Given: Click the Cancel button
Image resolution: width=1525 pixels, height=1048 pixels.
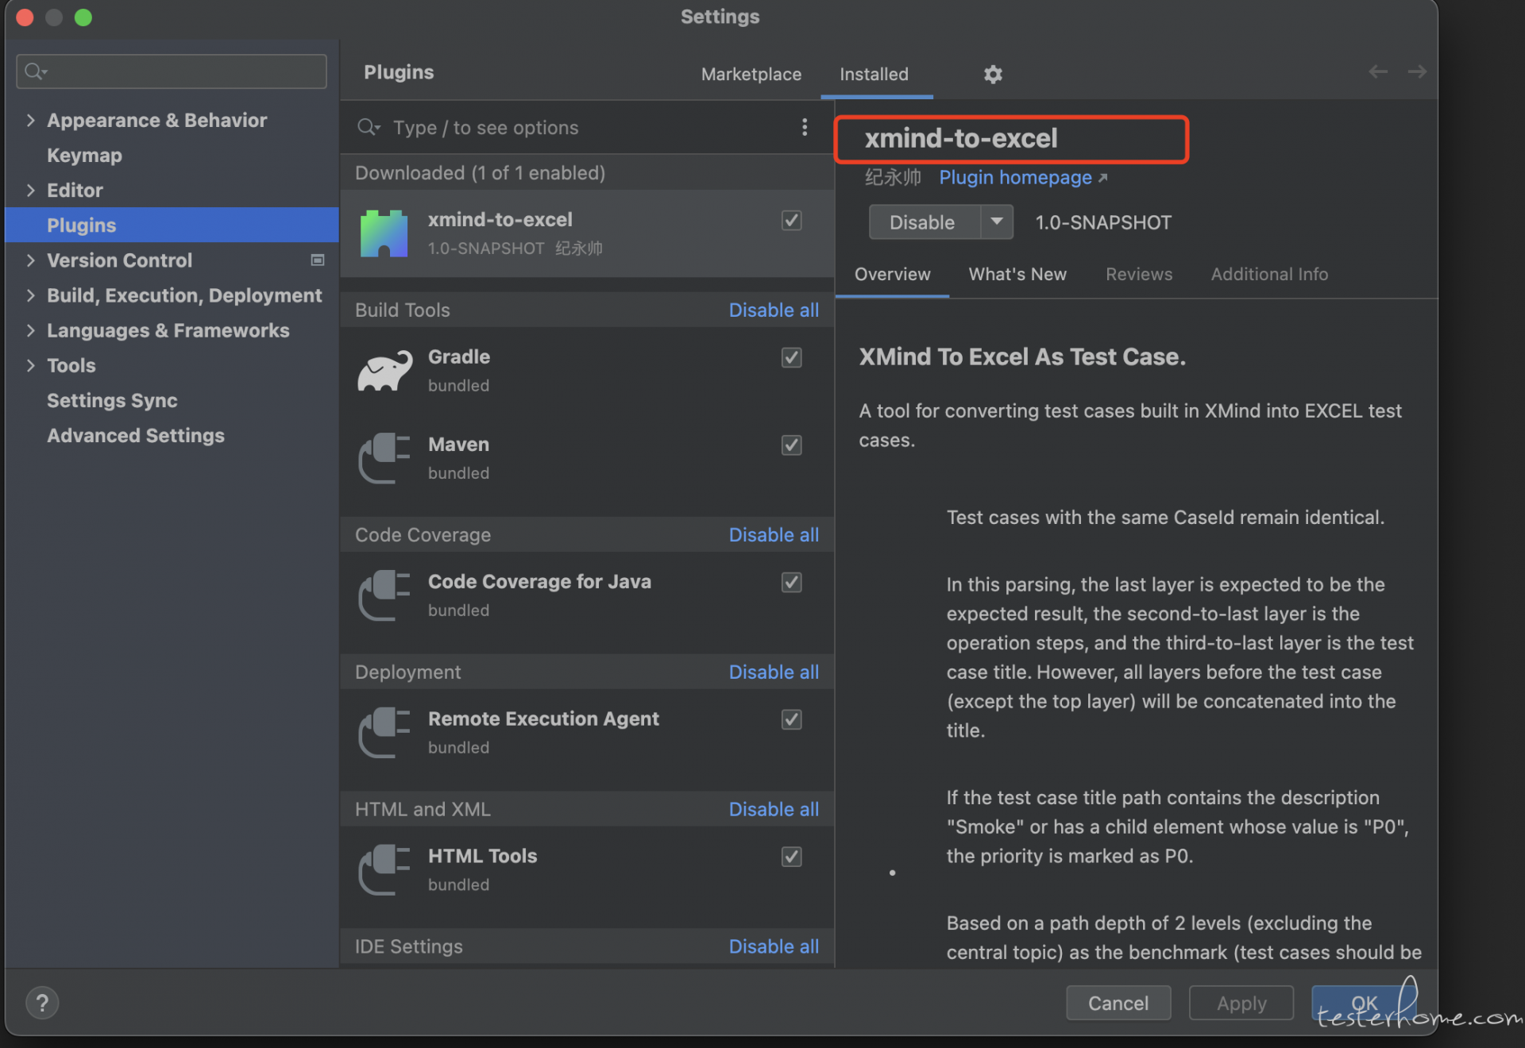Looking at the screenshot, I should pyautogui.click(x=1118, y=1003).
